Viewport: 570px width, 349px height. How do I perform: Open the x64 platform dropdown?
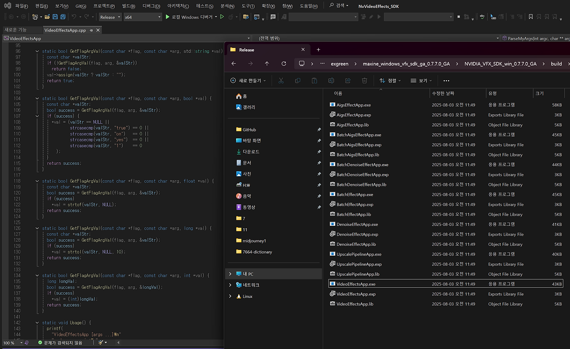coord(142,17)
